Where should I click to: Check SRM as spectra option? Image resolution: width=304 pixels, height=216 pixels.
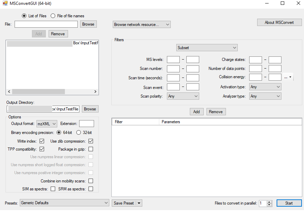click(x=91, y=189)
